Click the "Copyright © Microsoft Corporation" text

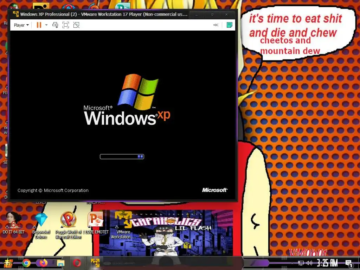pyautogui.click(x=53, y=190)
